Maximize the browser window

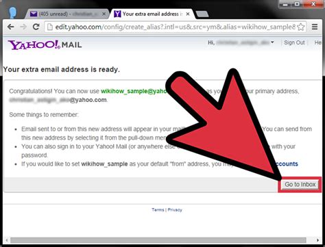click(x=297, y=4)
